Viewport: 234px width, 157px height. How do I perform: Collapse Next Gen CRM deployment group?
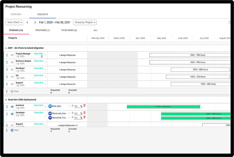(x=6, y=100)
